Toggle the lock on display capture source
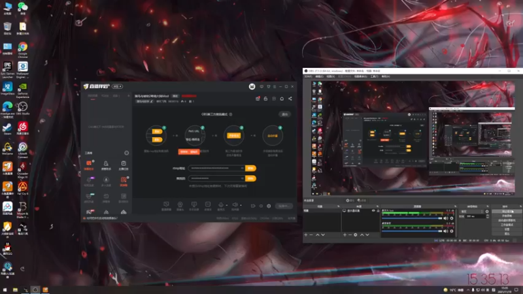This screenshot has width=523, height=294. pyautogui.click(x=378, y=210)
